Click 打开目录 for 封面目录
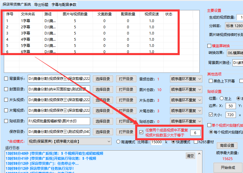 [126, 89]
